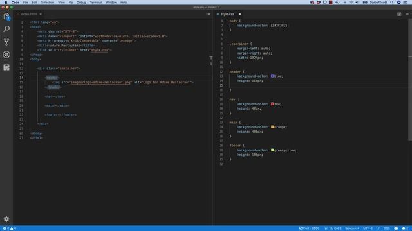
Task: Close the index.html tab
Action: 41,14
